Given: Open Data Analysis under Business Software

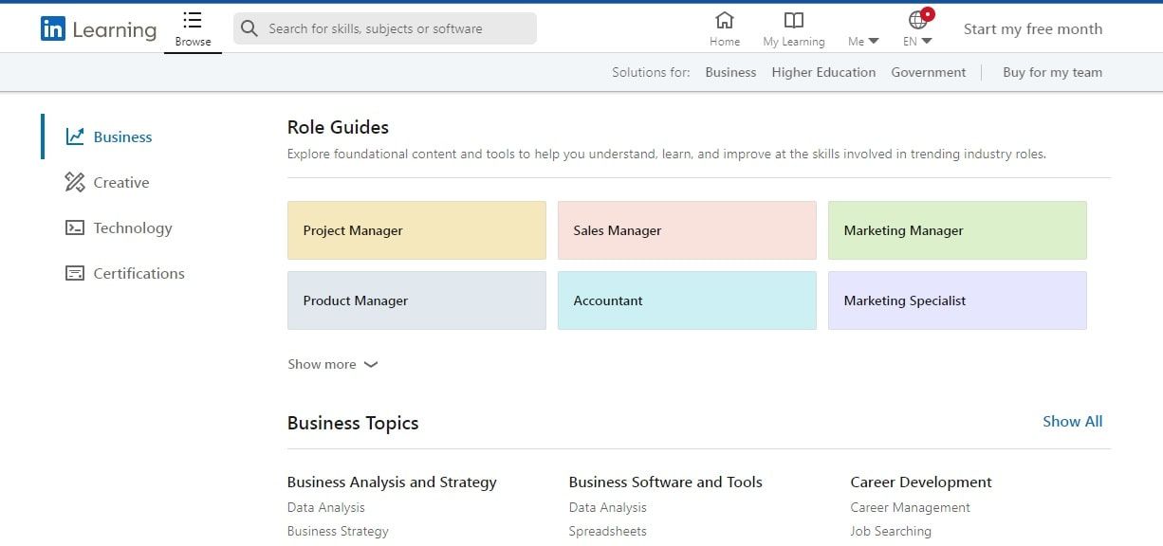Looking at the screenshot, I should (x=608, y=507).
